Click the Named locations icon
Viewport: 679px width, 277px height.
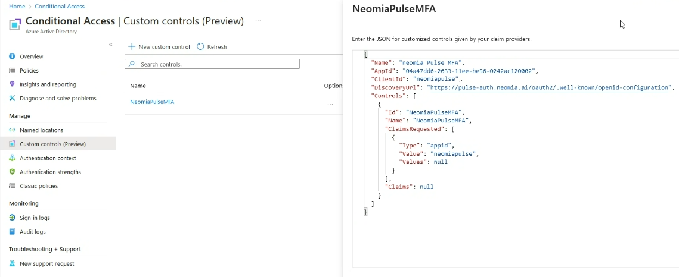tap(12, 130)
